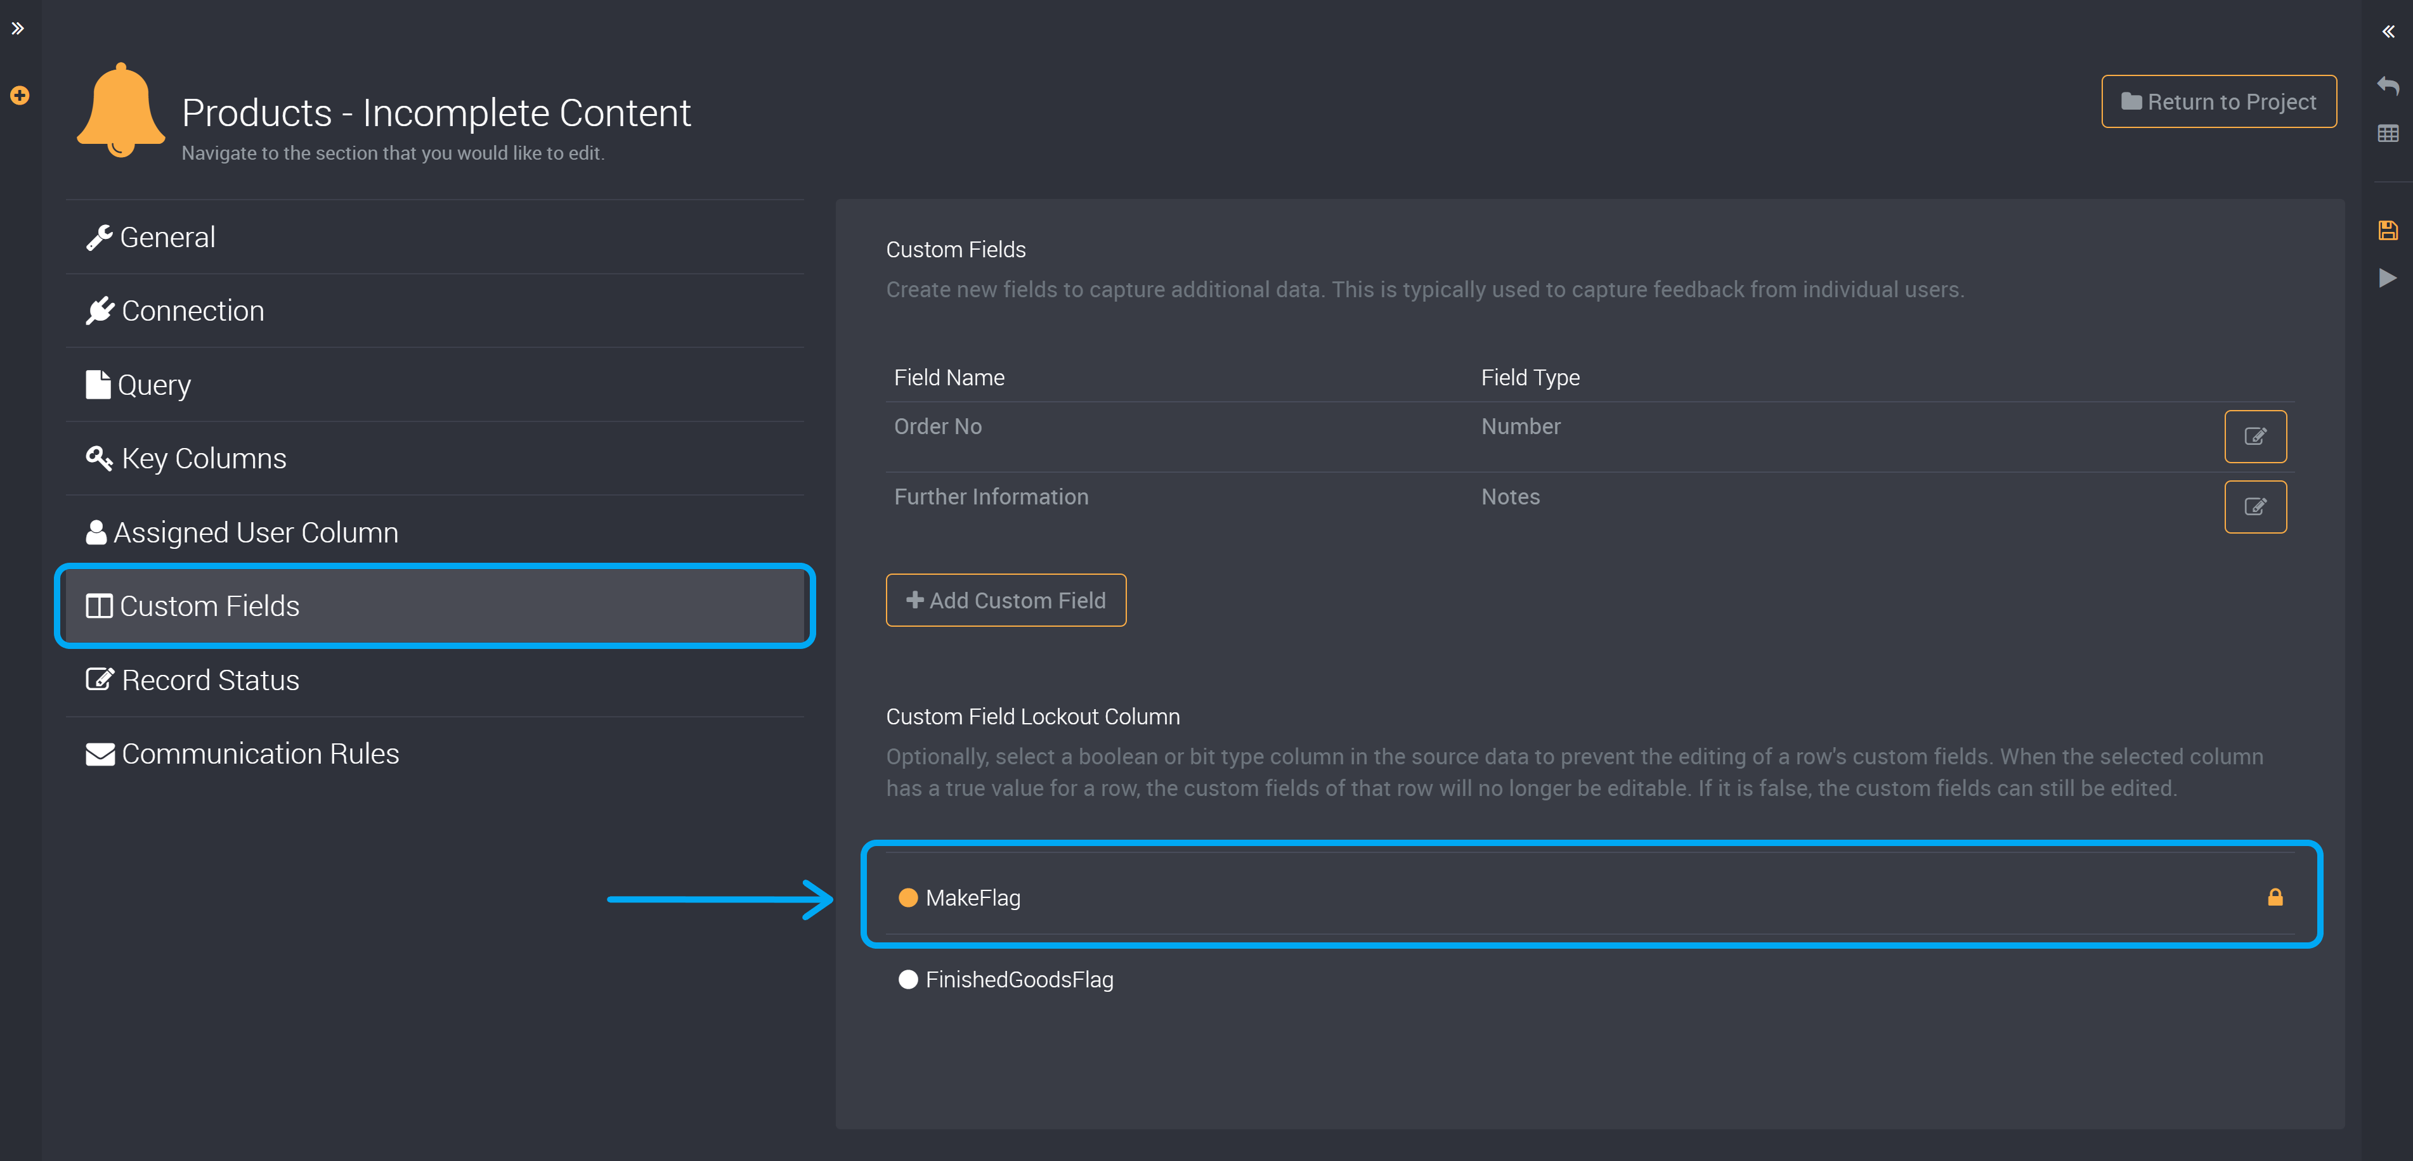Open the table grid icon on right rail

[2388, 134]
